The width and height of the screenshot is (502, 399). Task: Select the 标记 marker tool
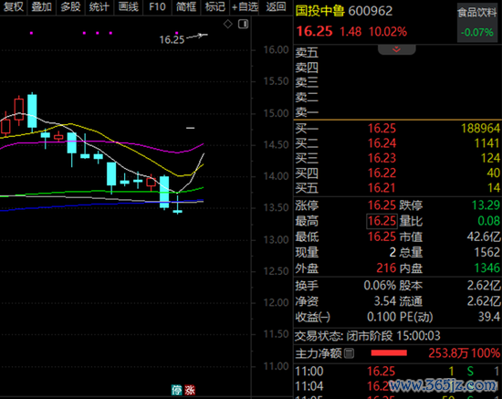[214, 6]
